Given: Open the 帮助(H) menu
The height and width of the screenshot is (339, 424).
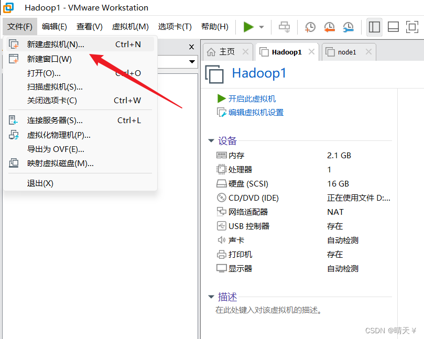Looking at the screenshot, I should [215, 27].
